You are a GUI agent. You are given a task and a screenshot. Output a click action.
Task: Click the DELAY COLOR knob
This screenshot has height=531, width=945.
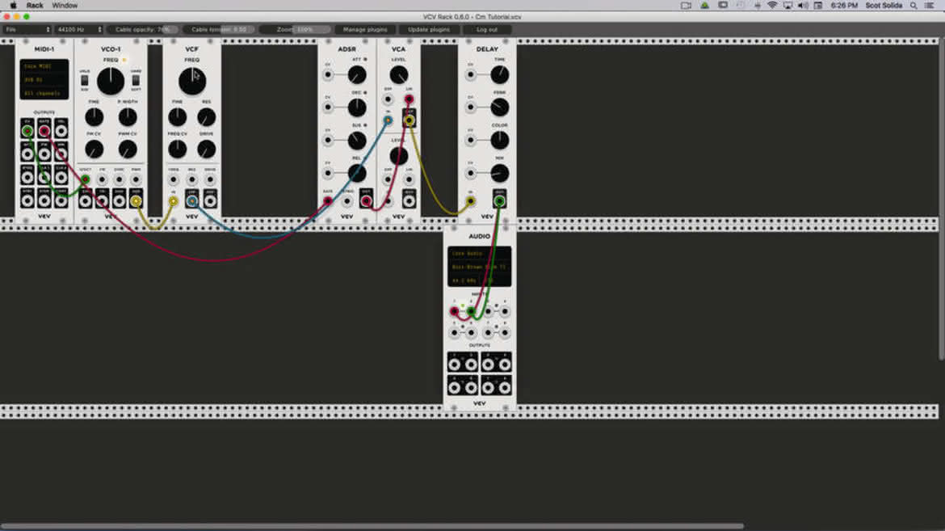click(500, 140)
